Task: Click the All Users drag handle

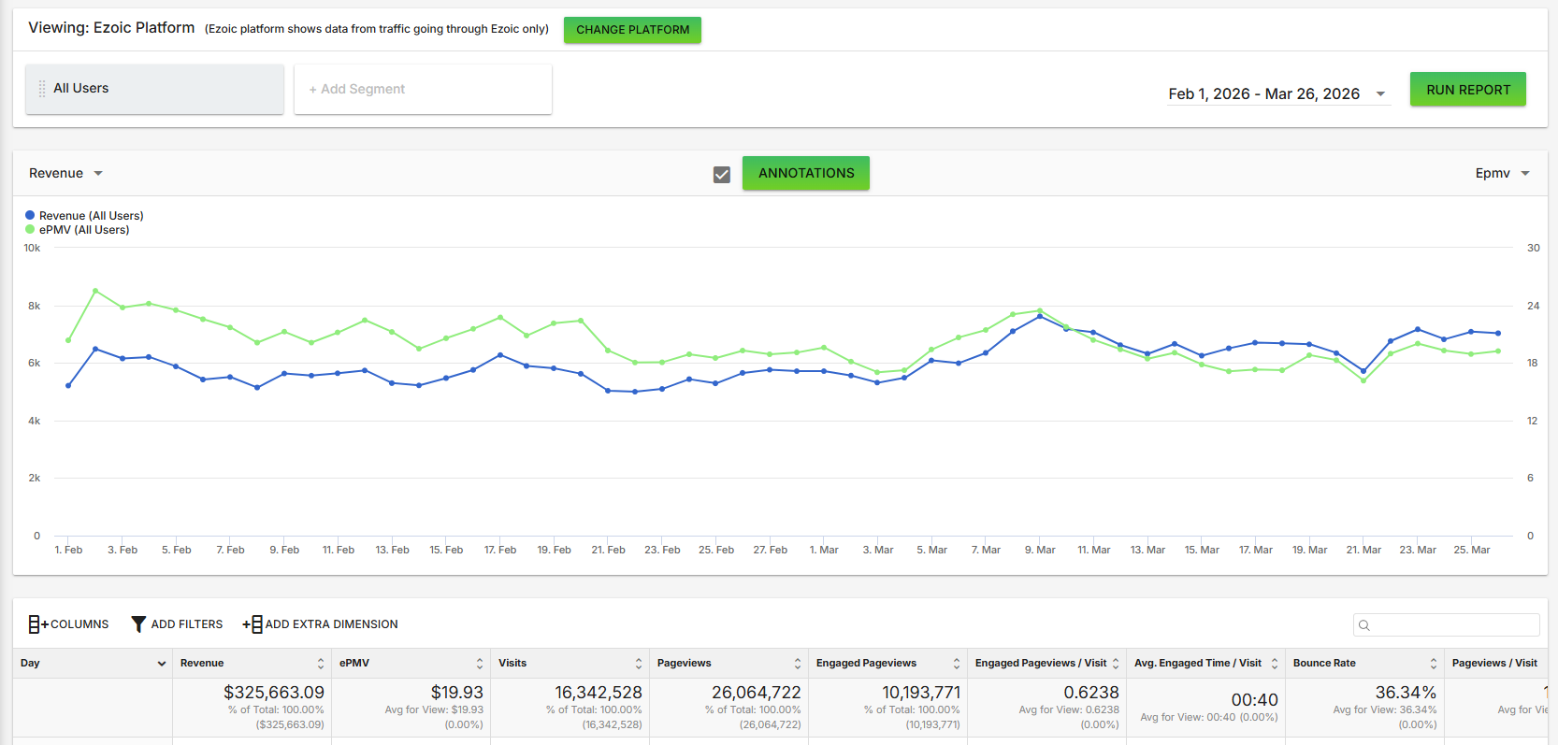Action: pos(42,89)
